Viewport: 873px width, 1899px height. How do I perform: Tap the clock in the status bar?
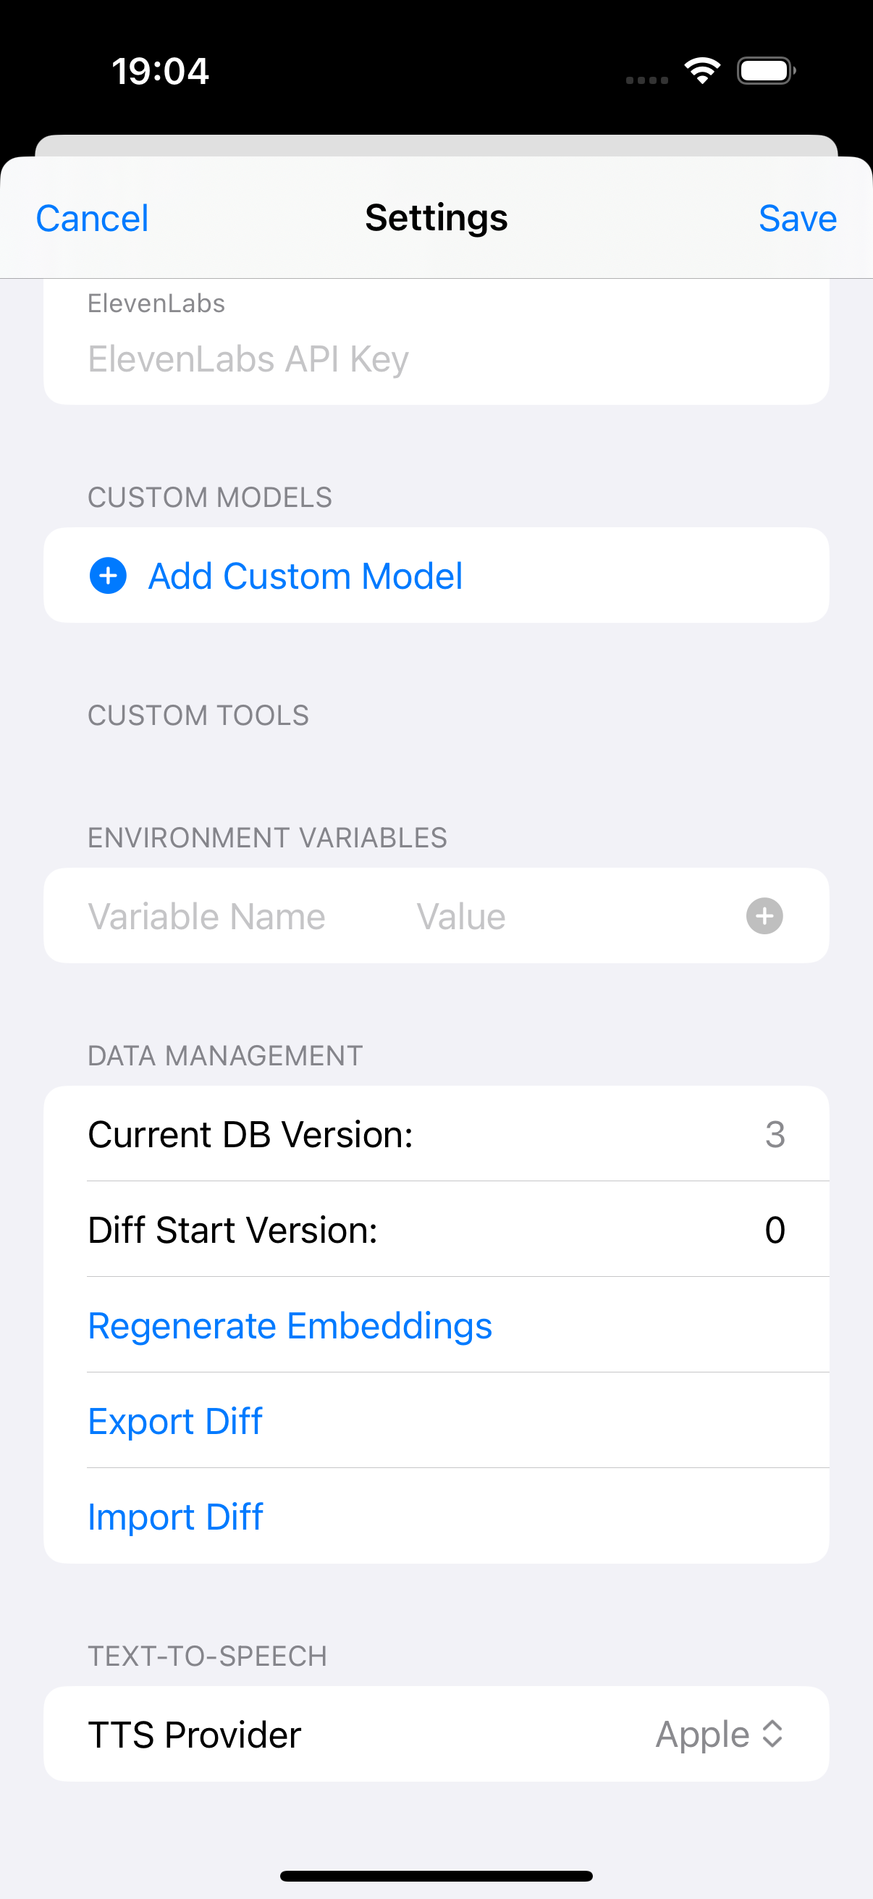coord(162,71)
